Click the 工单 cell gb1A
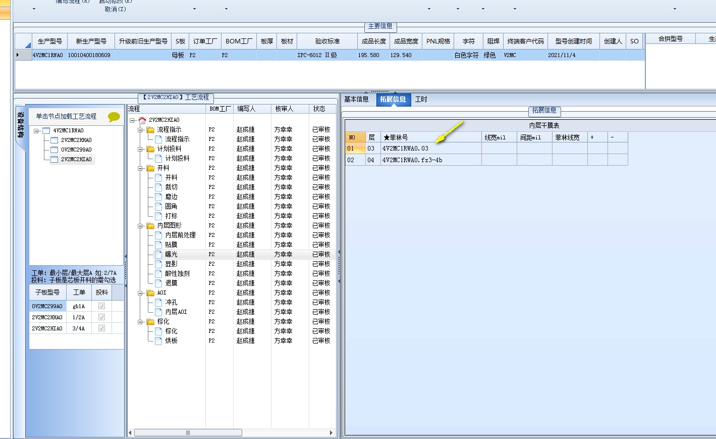This screenshot has width=716, height=439. pyautogui.click(x=79, y=306)
